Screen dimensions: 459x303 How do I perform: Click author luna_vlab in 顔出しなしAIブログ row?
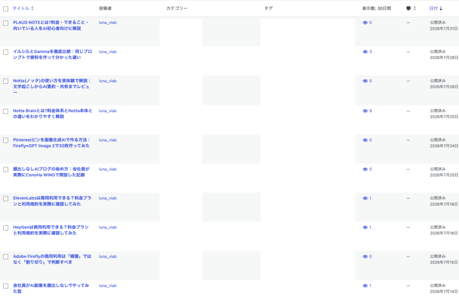(x=108, y=169)
